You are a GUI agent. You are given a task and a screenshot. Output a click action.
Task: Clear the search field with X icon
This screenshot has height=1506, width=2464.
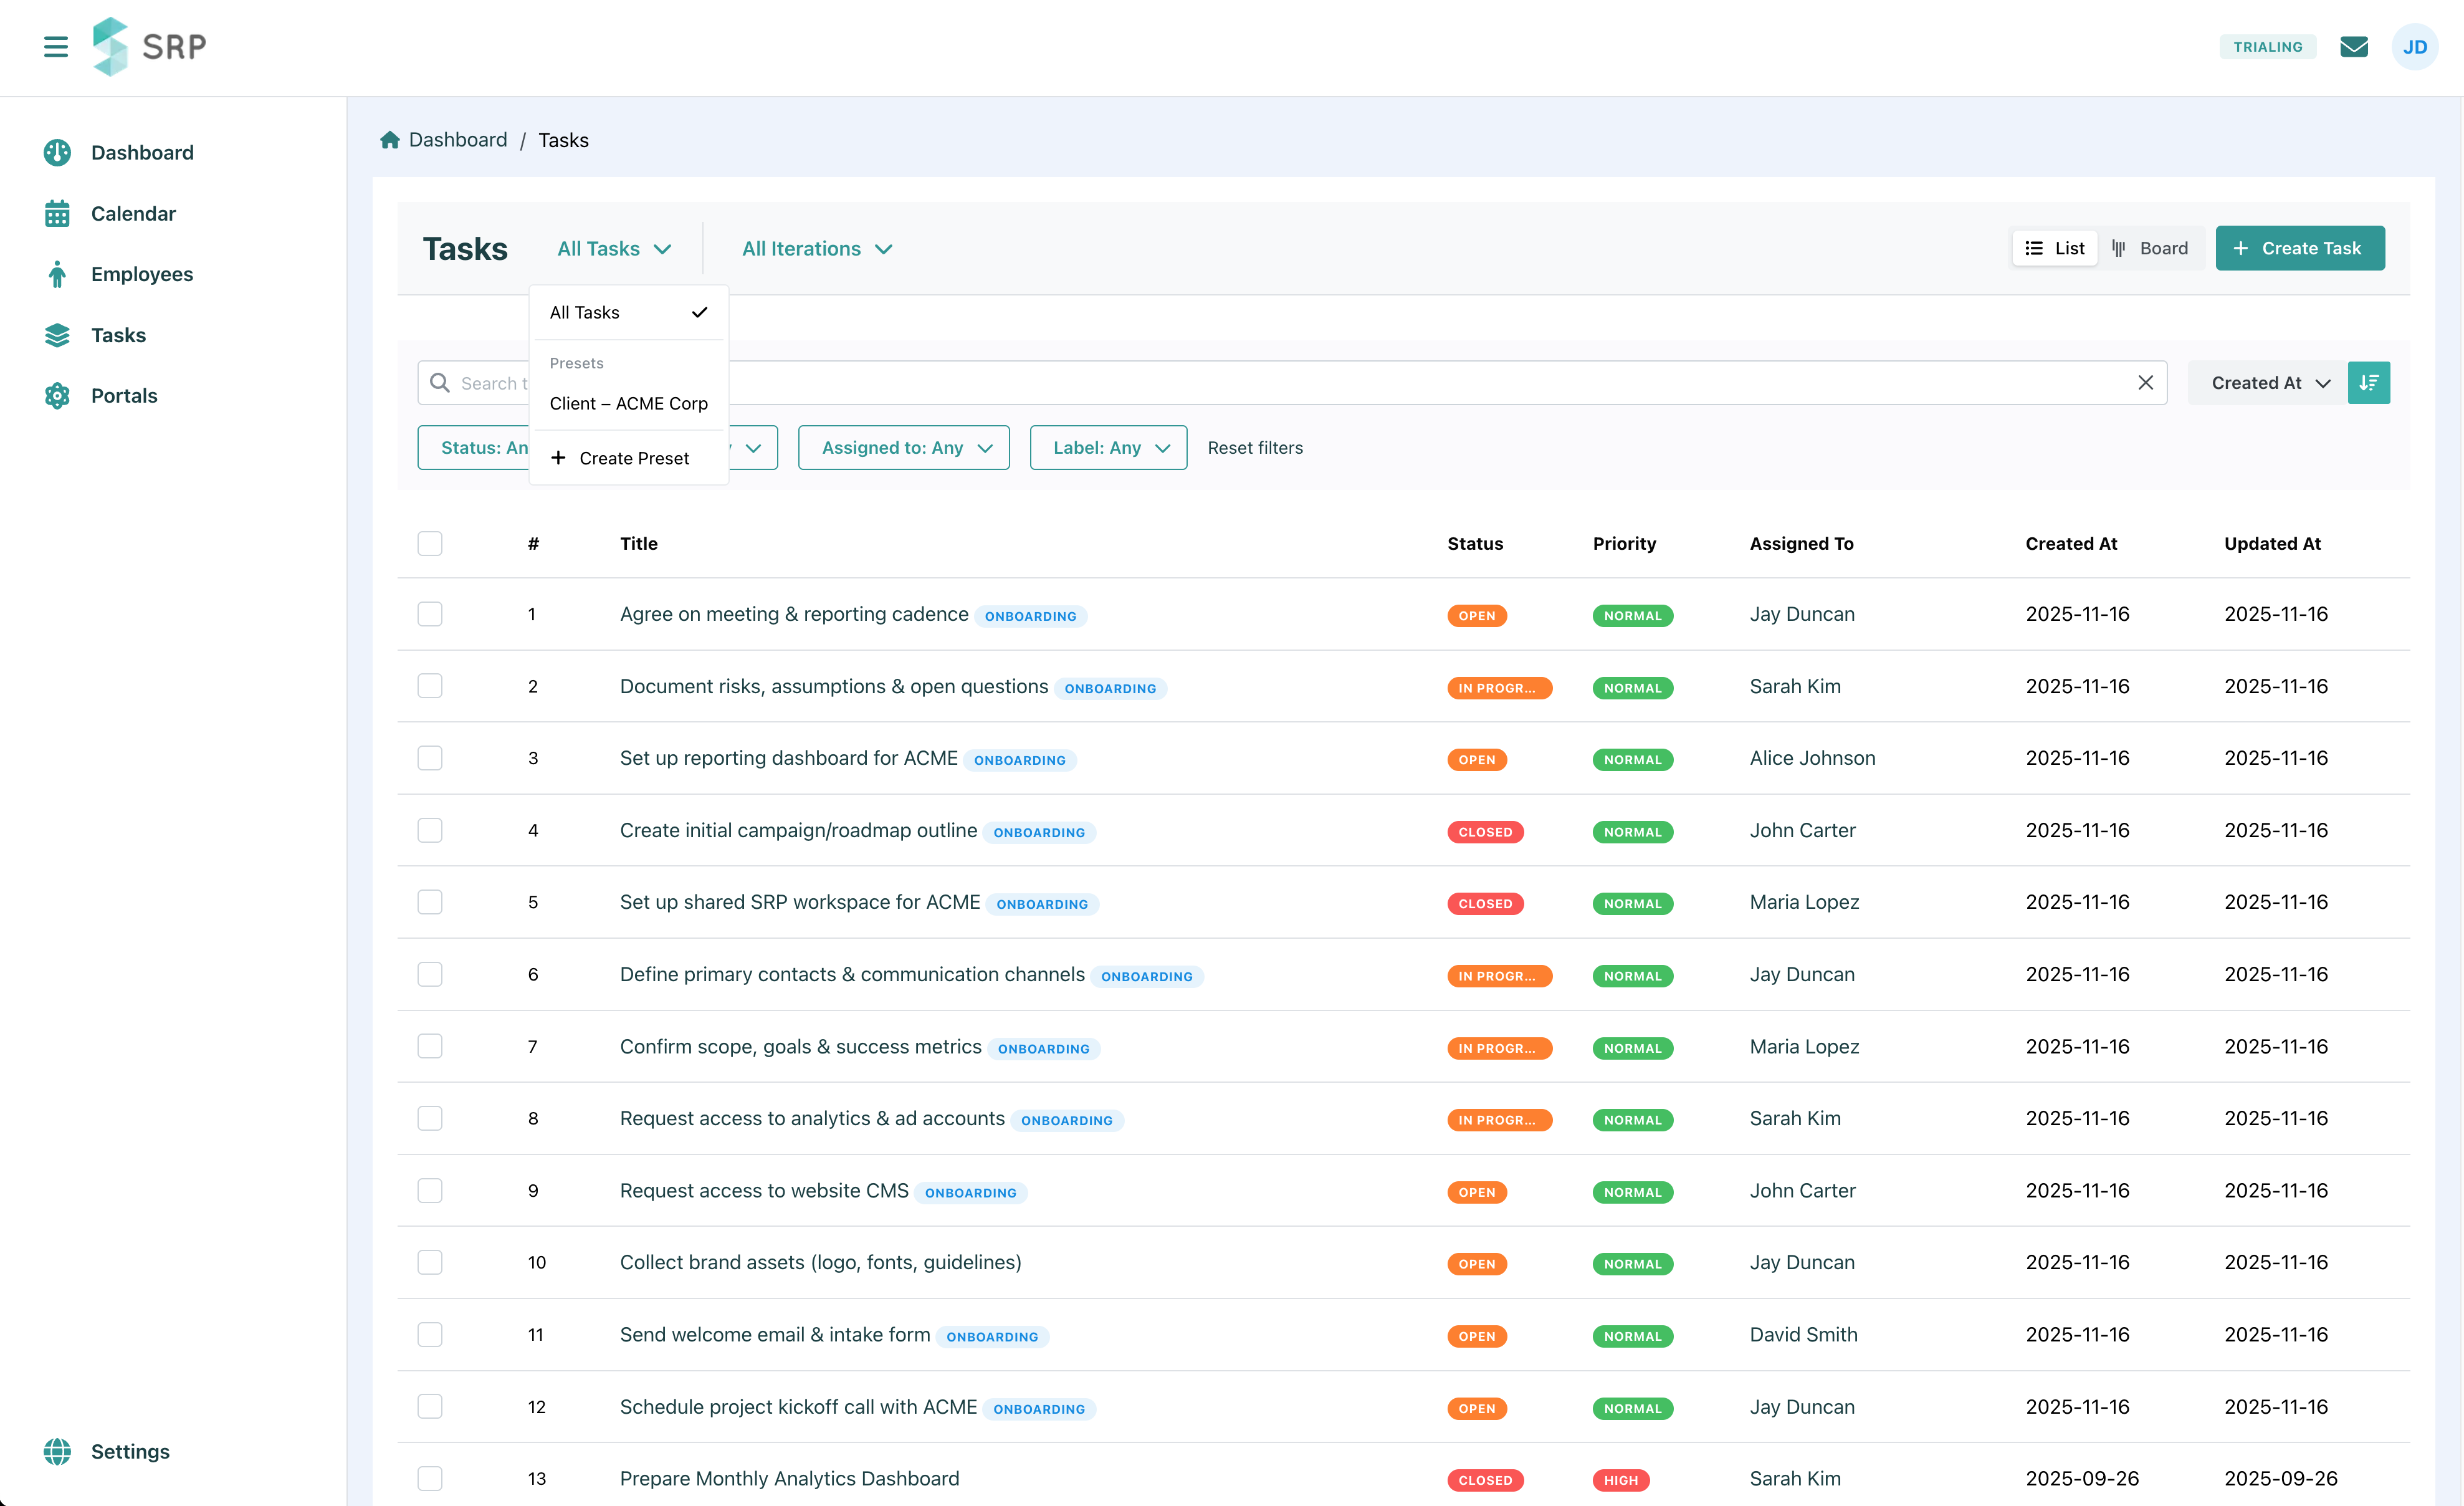tap(2145, 383)
